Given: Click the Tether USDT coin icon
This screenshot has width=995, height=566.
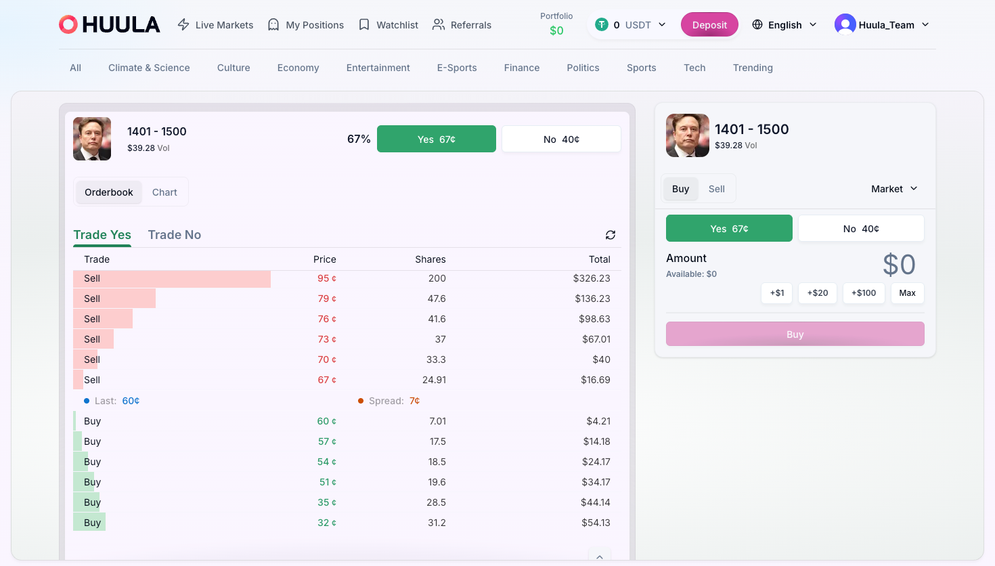Looking at the screenshot, I should coord(601,24).
